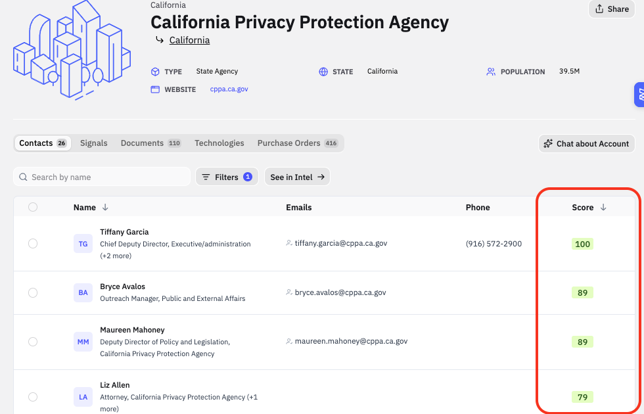This screenshot has height=414, width=644.
Task: Click the LA avatar for Liz Allen
Action: coord(83,397)
